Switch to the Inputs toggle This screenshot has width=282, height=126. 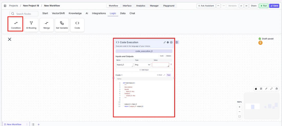(x=162, y=56)
